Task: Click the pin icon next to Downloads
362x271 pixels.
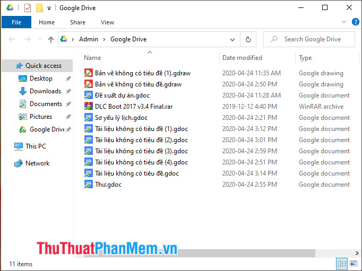Action: coord(68,91)
